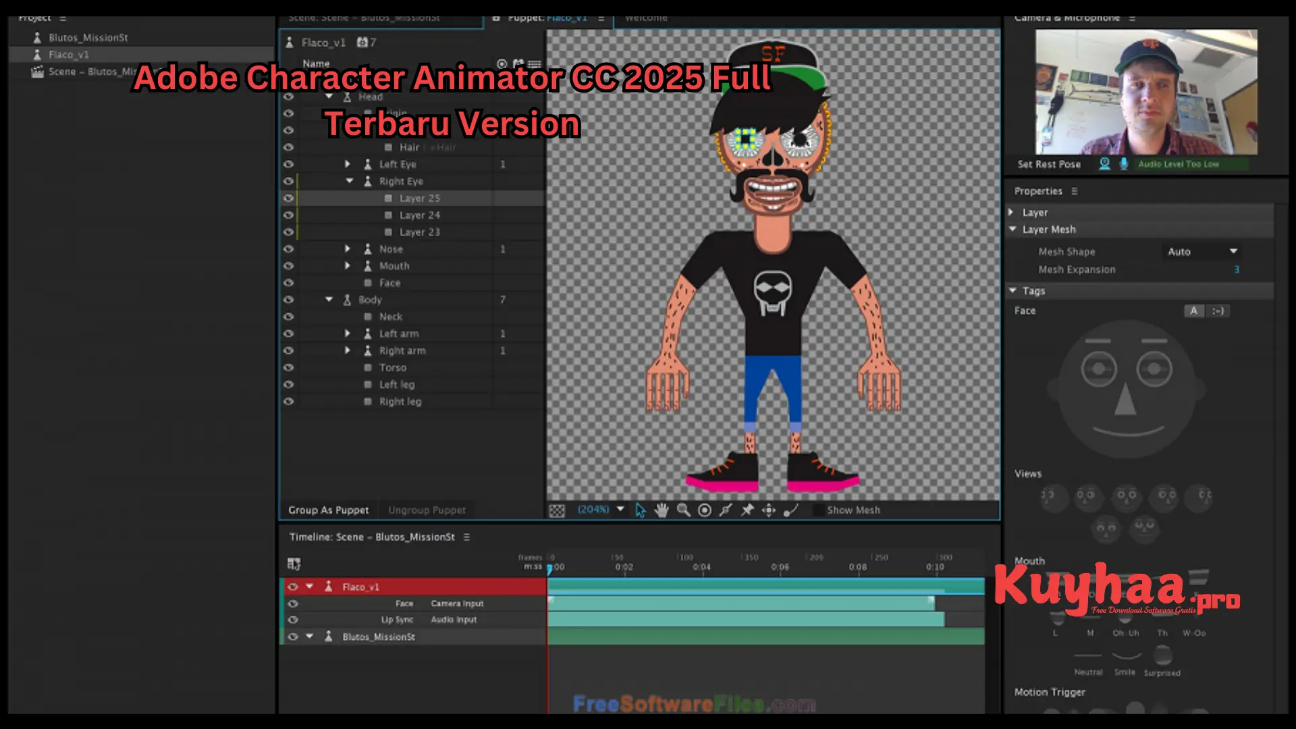Change the Mesh Expansion value
The width and height of the screenshot is (1296, 729).
1237,269
